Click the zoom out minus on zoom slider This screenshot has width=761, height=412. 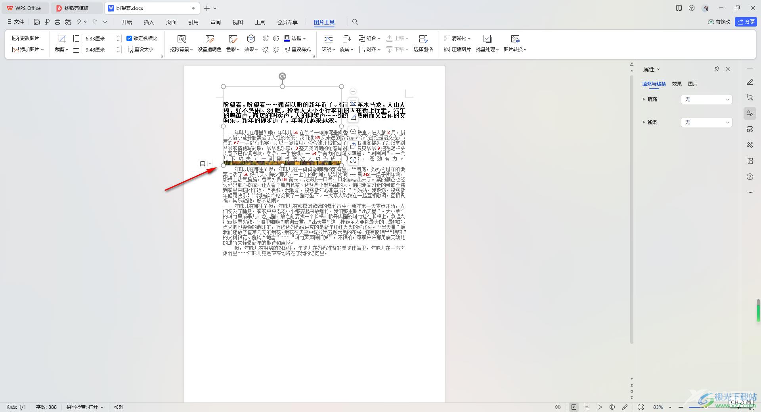[681, 407]
